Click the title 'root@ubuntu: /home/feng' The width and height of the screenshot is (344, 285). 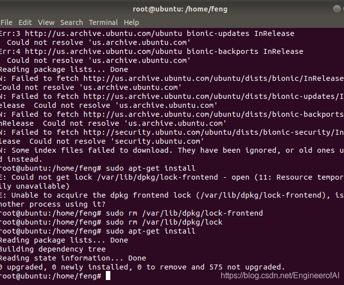[x=180, y=9]
